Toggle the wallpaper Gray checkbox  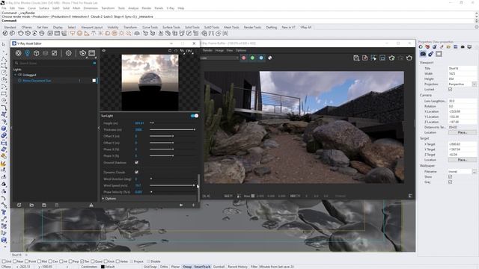click(x=450, y=182)
